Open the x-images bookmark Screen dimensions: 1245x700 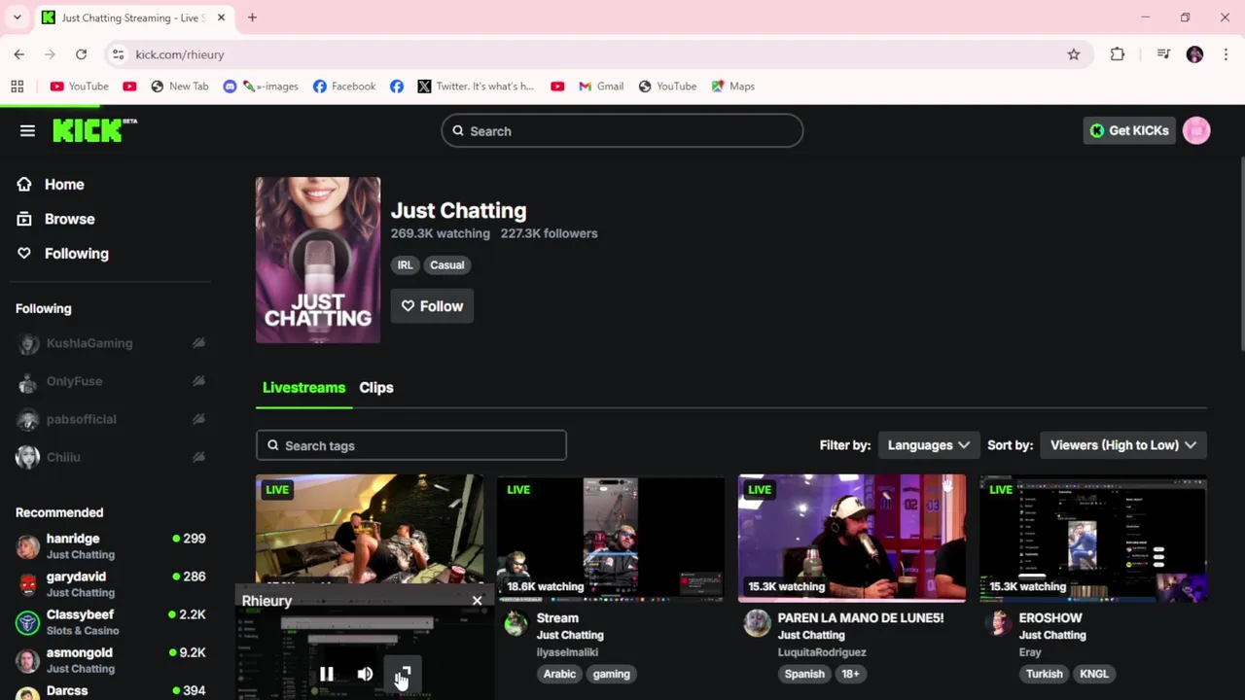tap(261, 87)
